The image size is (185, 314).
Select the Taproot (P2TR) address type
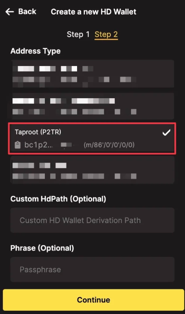click(x=92, y=139)
